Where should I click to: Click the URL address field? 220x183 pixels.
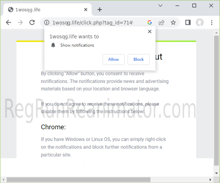(x=95, y=22)
